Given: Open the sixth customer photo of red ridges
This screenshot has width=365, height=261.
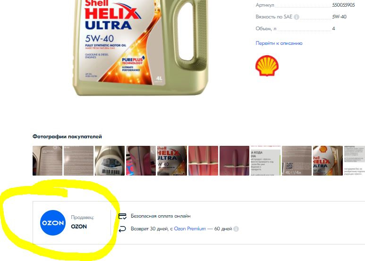Looking at the screenshot, I should [x=203, y=161].
